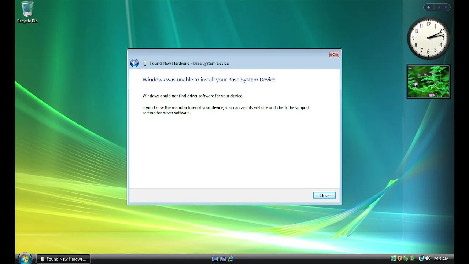Click Switch between windows quick launch icon

pos(223,259)
